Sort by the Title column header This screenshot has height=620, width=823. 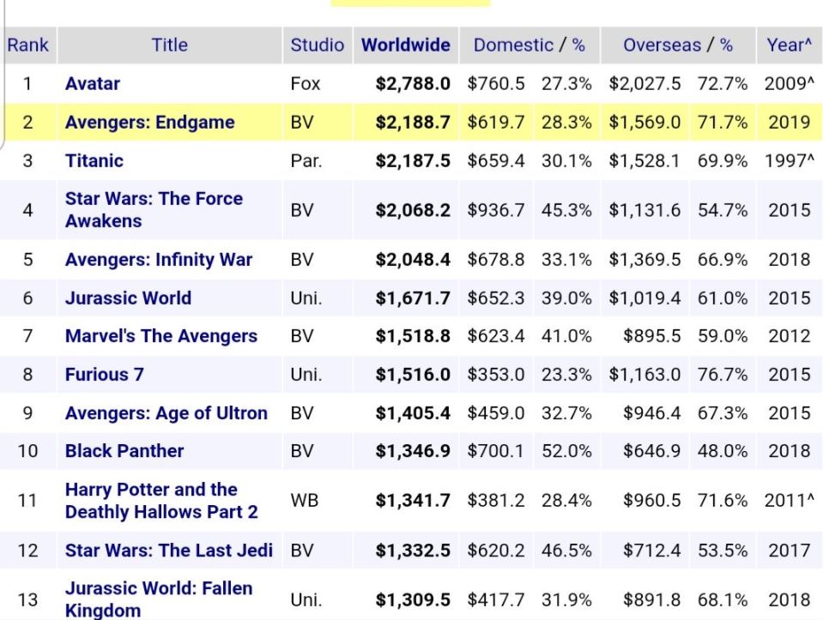tap(169, 45)
